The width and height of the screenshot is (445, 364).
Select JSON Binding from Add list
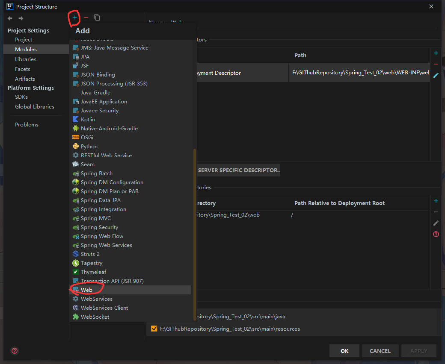click(130, 74)
